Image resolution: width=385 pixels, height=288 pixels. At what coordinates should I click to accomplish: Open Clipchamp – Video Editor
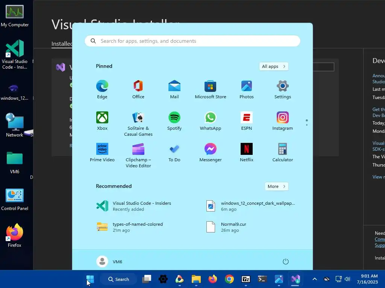click(x=138, y=155)
